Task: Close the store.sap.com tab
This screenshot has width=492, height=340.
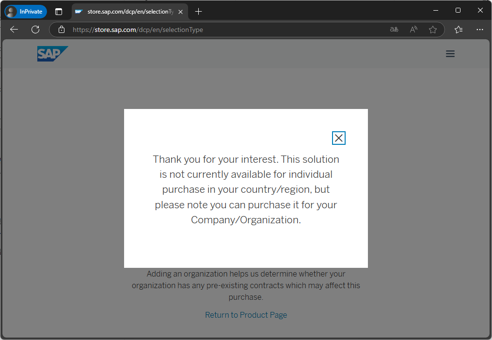Action: [180, 12]
